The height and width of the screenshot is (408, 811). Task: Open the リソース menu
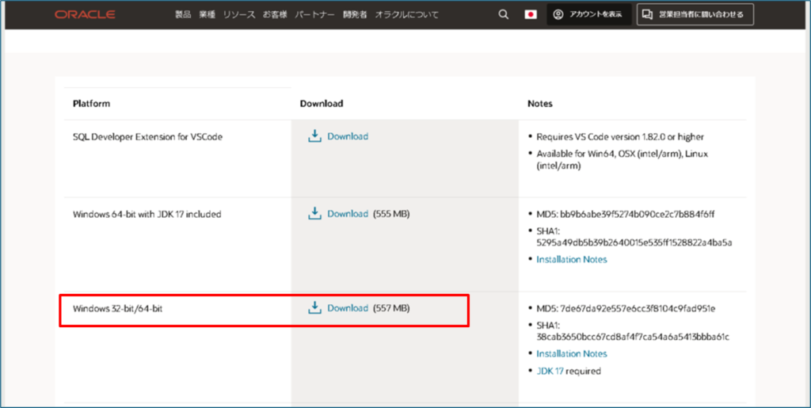pyautogui.click(x=239, y=14)
